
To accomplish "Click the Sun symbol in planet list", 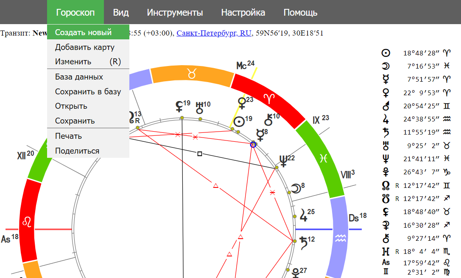I will coord(386,53).
